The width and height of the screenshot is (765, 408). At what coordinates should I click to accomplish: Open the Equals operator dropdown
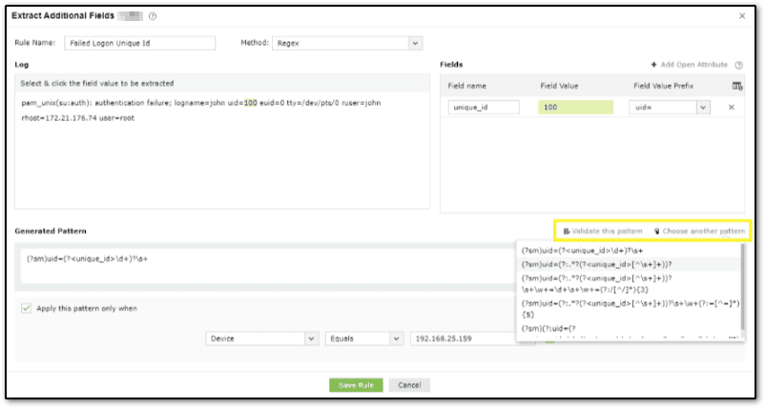coord(364,338)
